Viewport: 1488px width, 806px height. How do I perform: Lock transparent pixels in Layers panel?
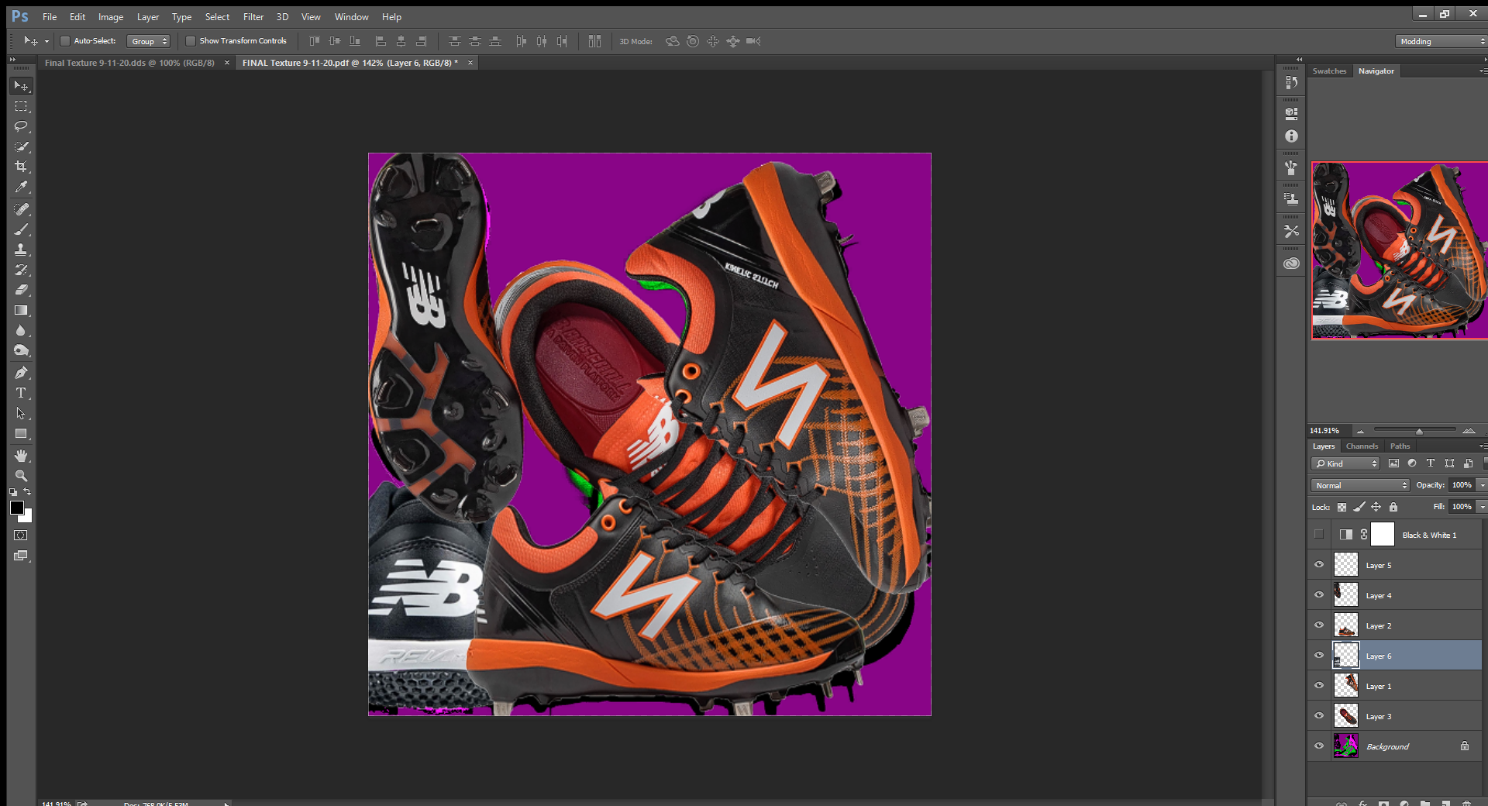click(1342, 507)
